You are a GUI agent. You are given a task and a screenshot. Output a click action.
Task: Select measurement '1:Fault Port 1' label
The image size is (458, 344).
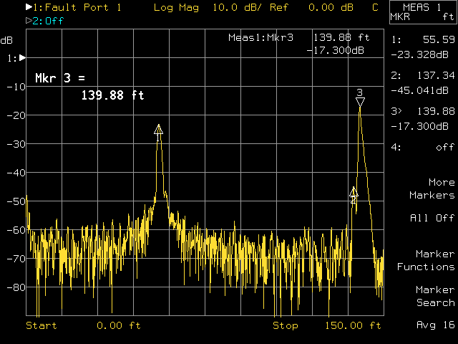tap(77, 7)
